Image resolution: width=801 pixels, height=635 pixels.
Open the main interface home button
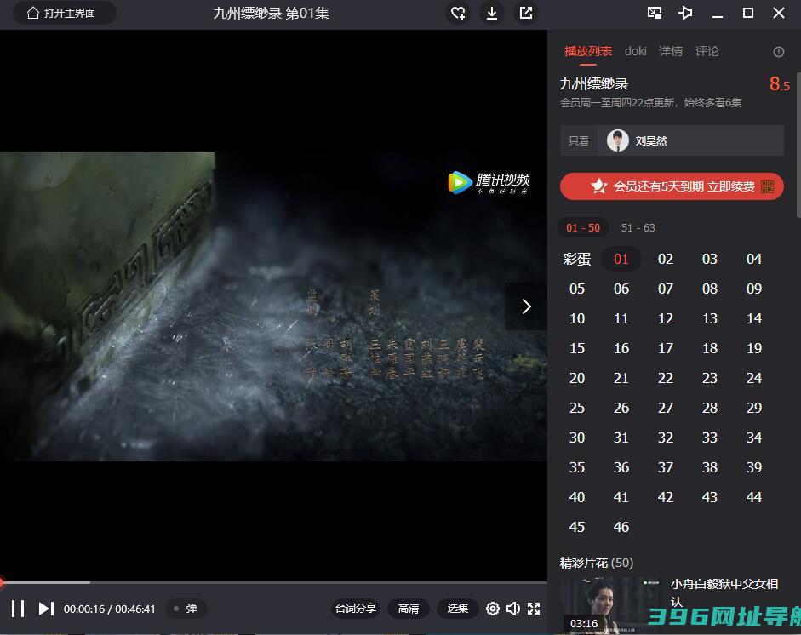click(64, 13)
